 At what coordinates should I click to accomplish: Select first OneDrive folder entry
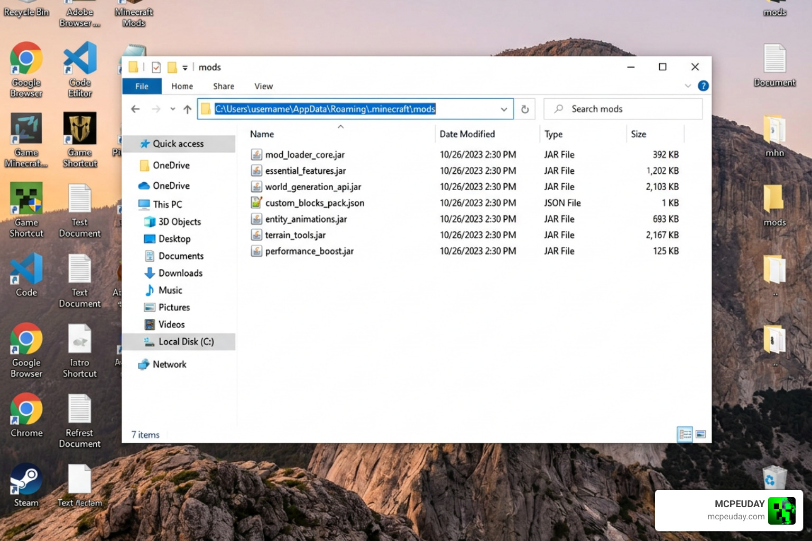(x=171, y=165)
